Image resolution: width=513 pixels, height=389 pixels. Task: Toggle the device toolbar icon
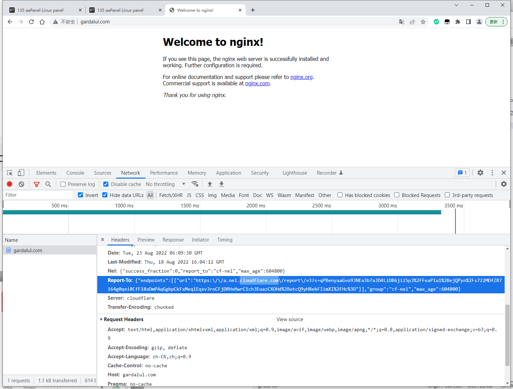click(21, 173)
